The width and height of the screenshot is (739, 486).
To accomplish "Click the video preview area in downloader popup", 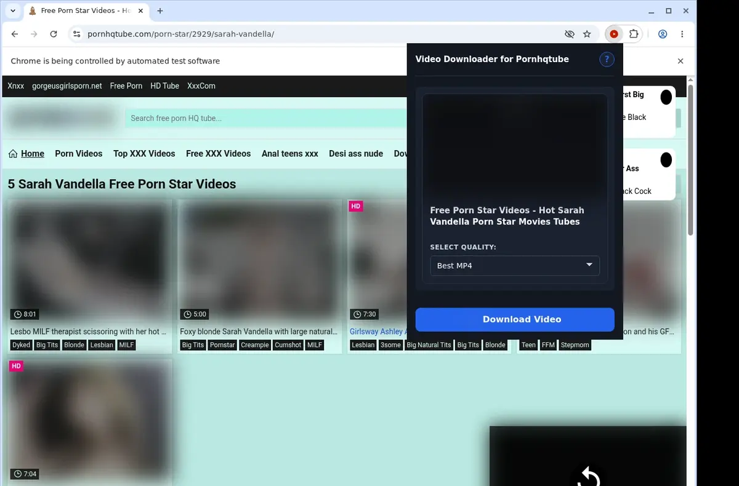I will (515, 146).
